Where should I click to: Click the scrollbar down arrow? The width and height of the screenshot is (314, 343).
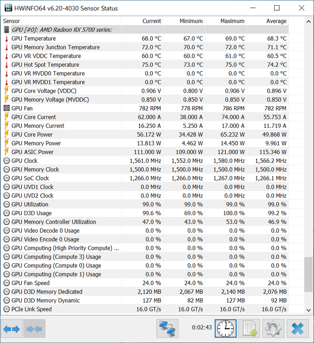coord(308,310)
